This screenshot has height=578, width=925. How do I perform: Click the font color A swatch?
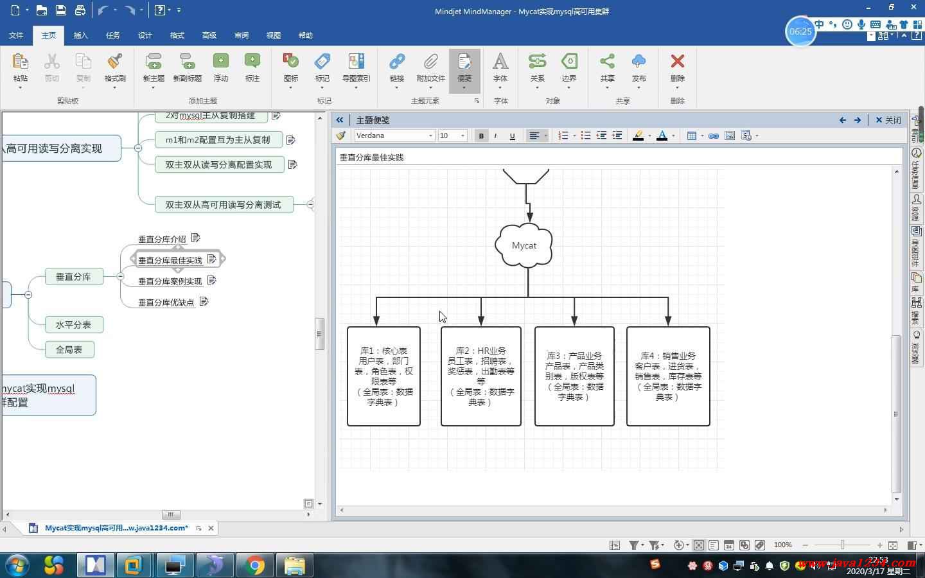[662, 136]
